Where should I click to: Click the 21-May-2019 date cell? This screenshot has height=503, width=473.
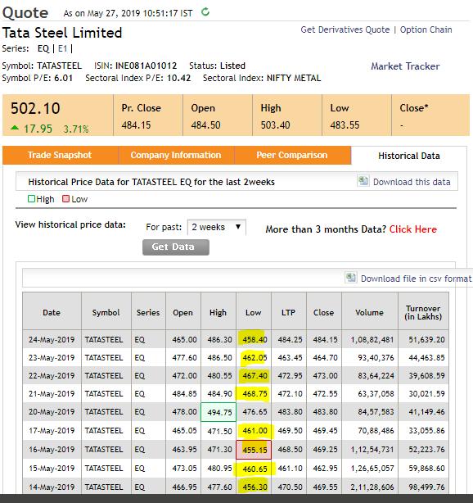52,393
